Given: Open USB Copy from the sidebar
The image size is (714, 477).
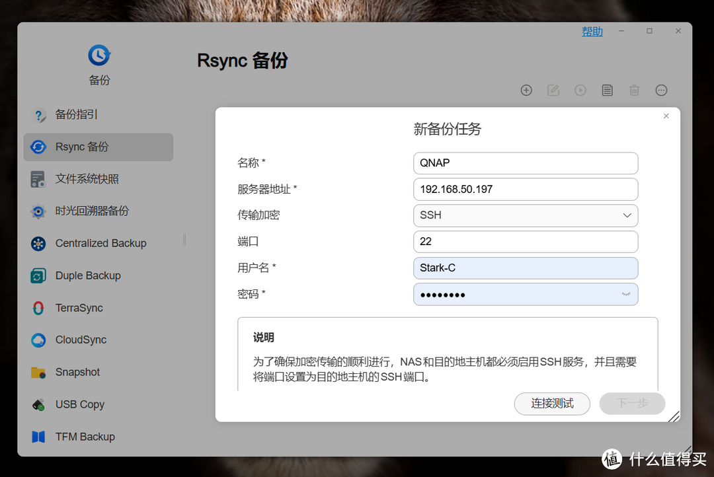Looking at the screenshot, I should (79, 404).
